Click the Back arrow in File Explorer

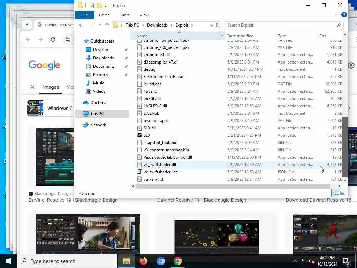coord(81,25)
